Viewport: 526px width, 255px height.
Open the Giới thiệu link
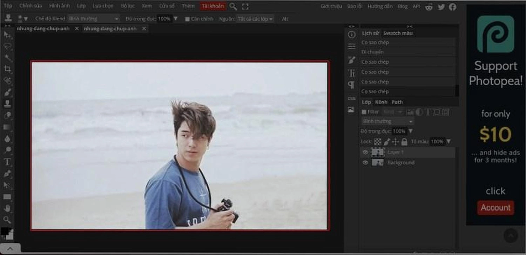click(x=331, y=6)
